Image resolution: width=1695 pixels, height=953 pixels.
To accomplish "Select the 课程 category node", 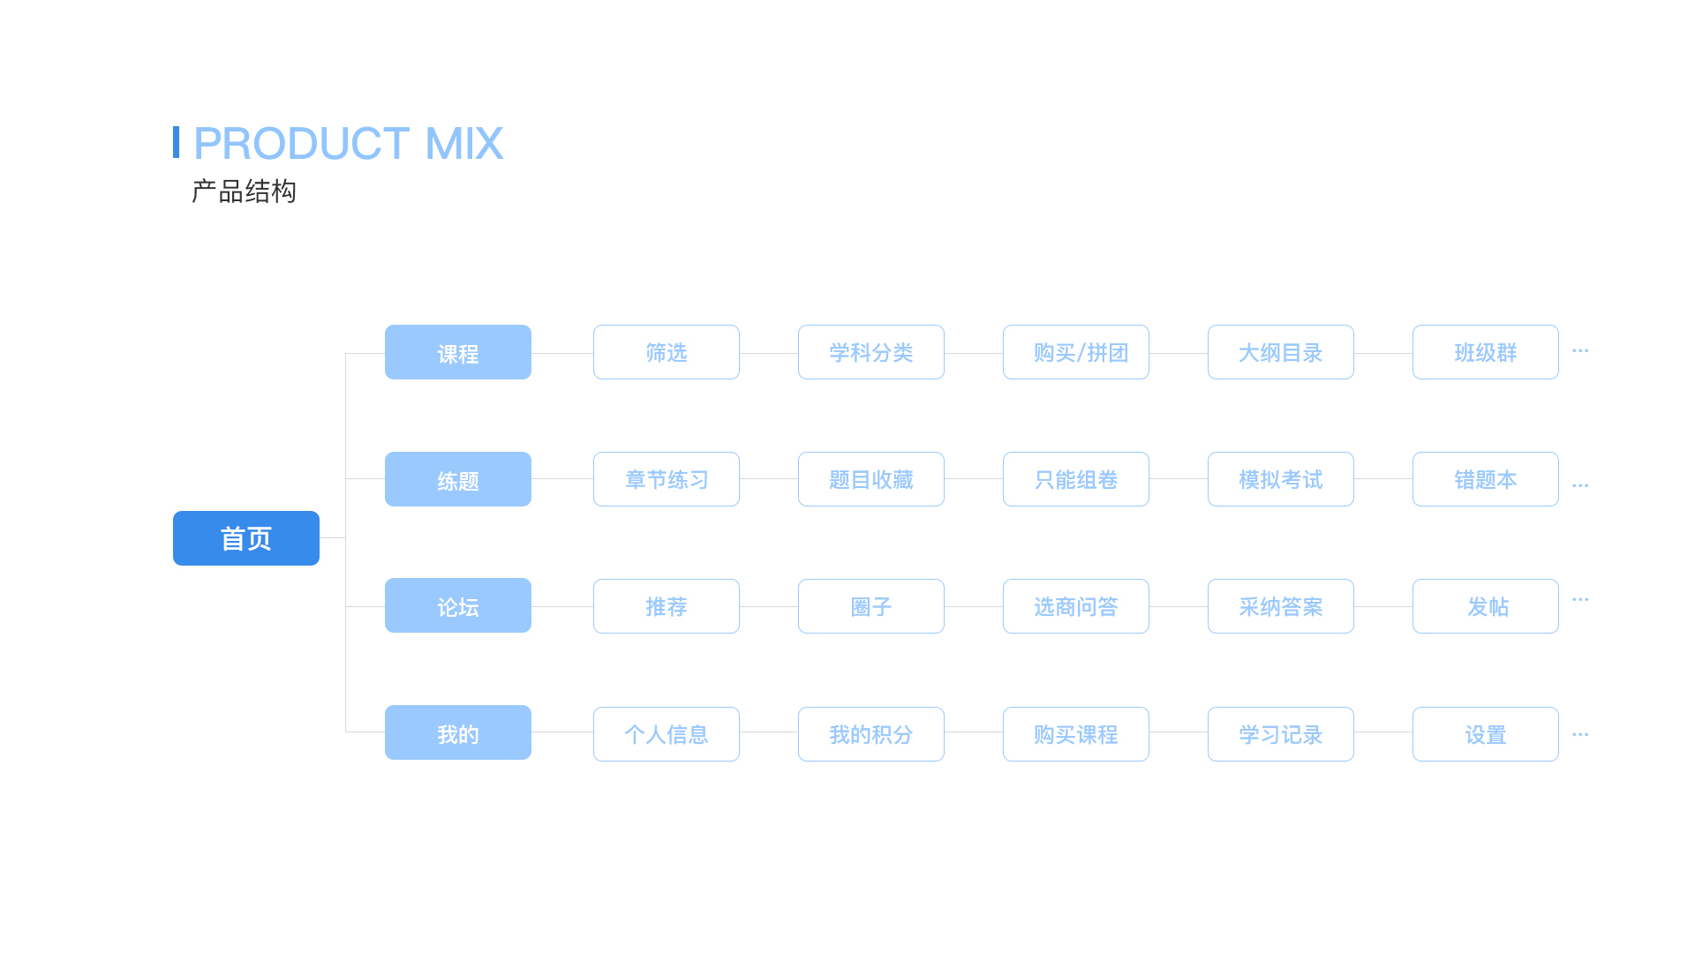I will [458, 352].
